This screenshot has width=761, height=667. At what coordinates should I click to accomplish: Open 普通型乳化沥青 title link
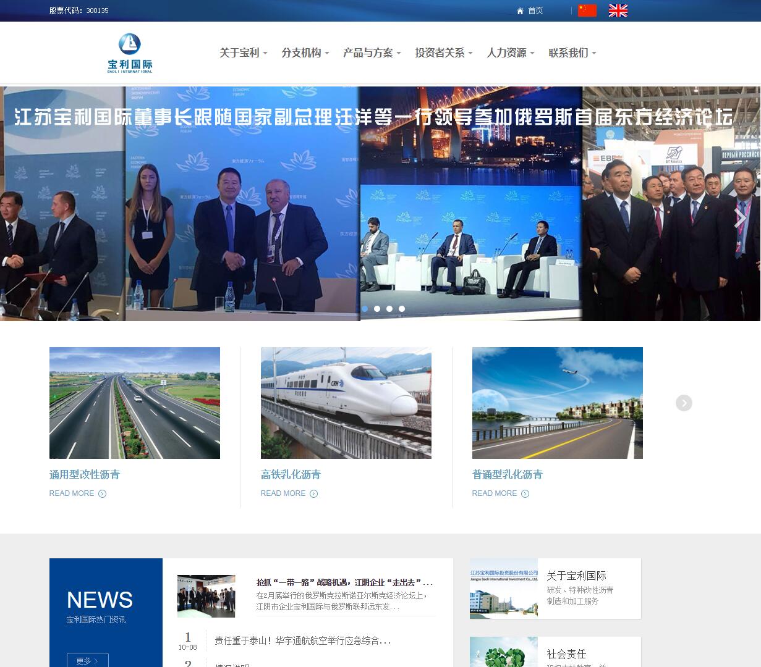(508, 474)
